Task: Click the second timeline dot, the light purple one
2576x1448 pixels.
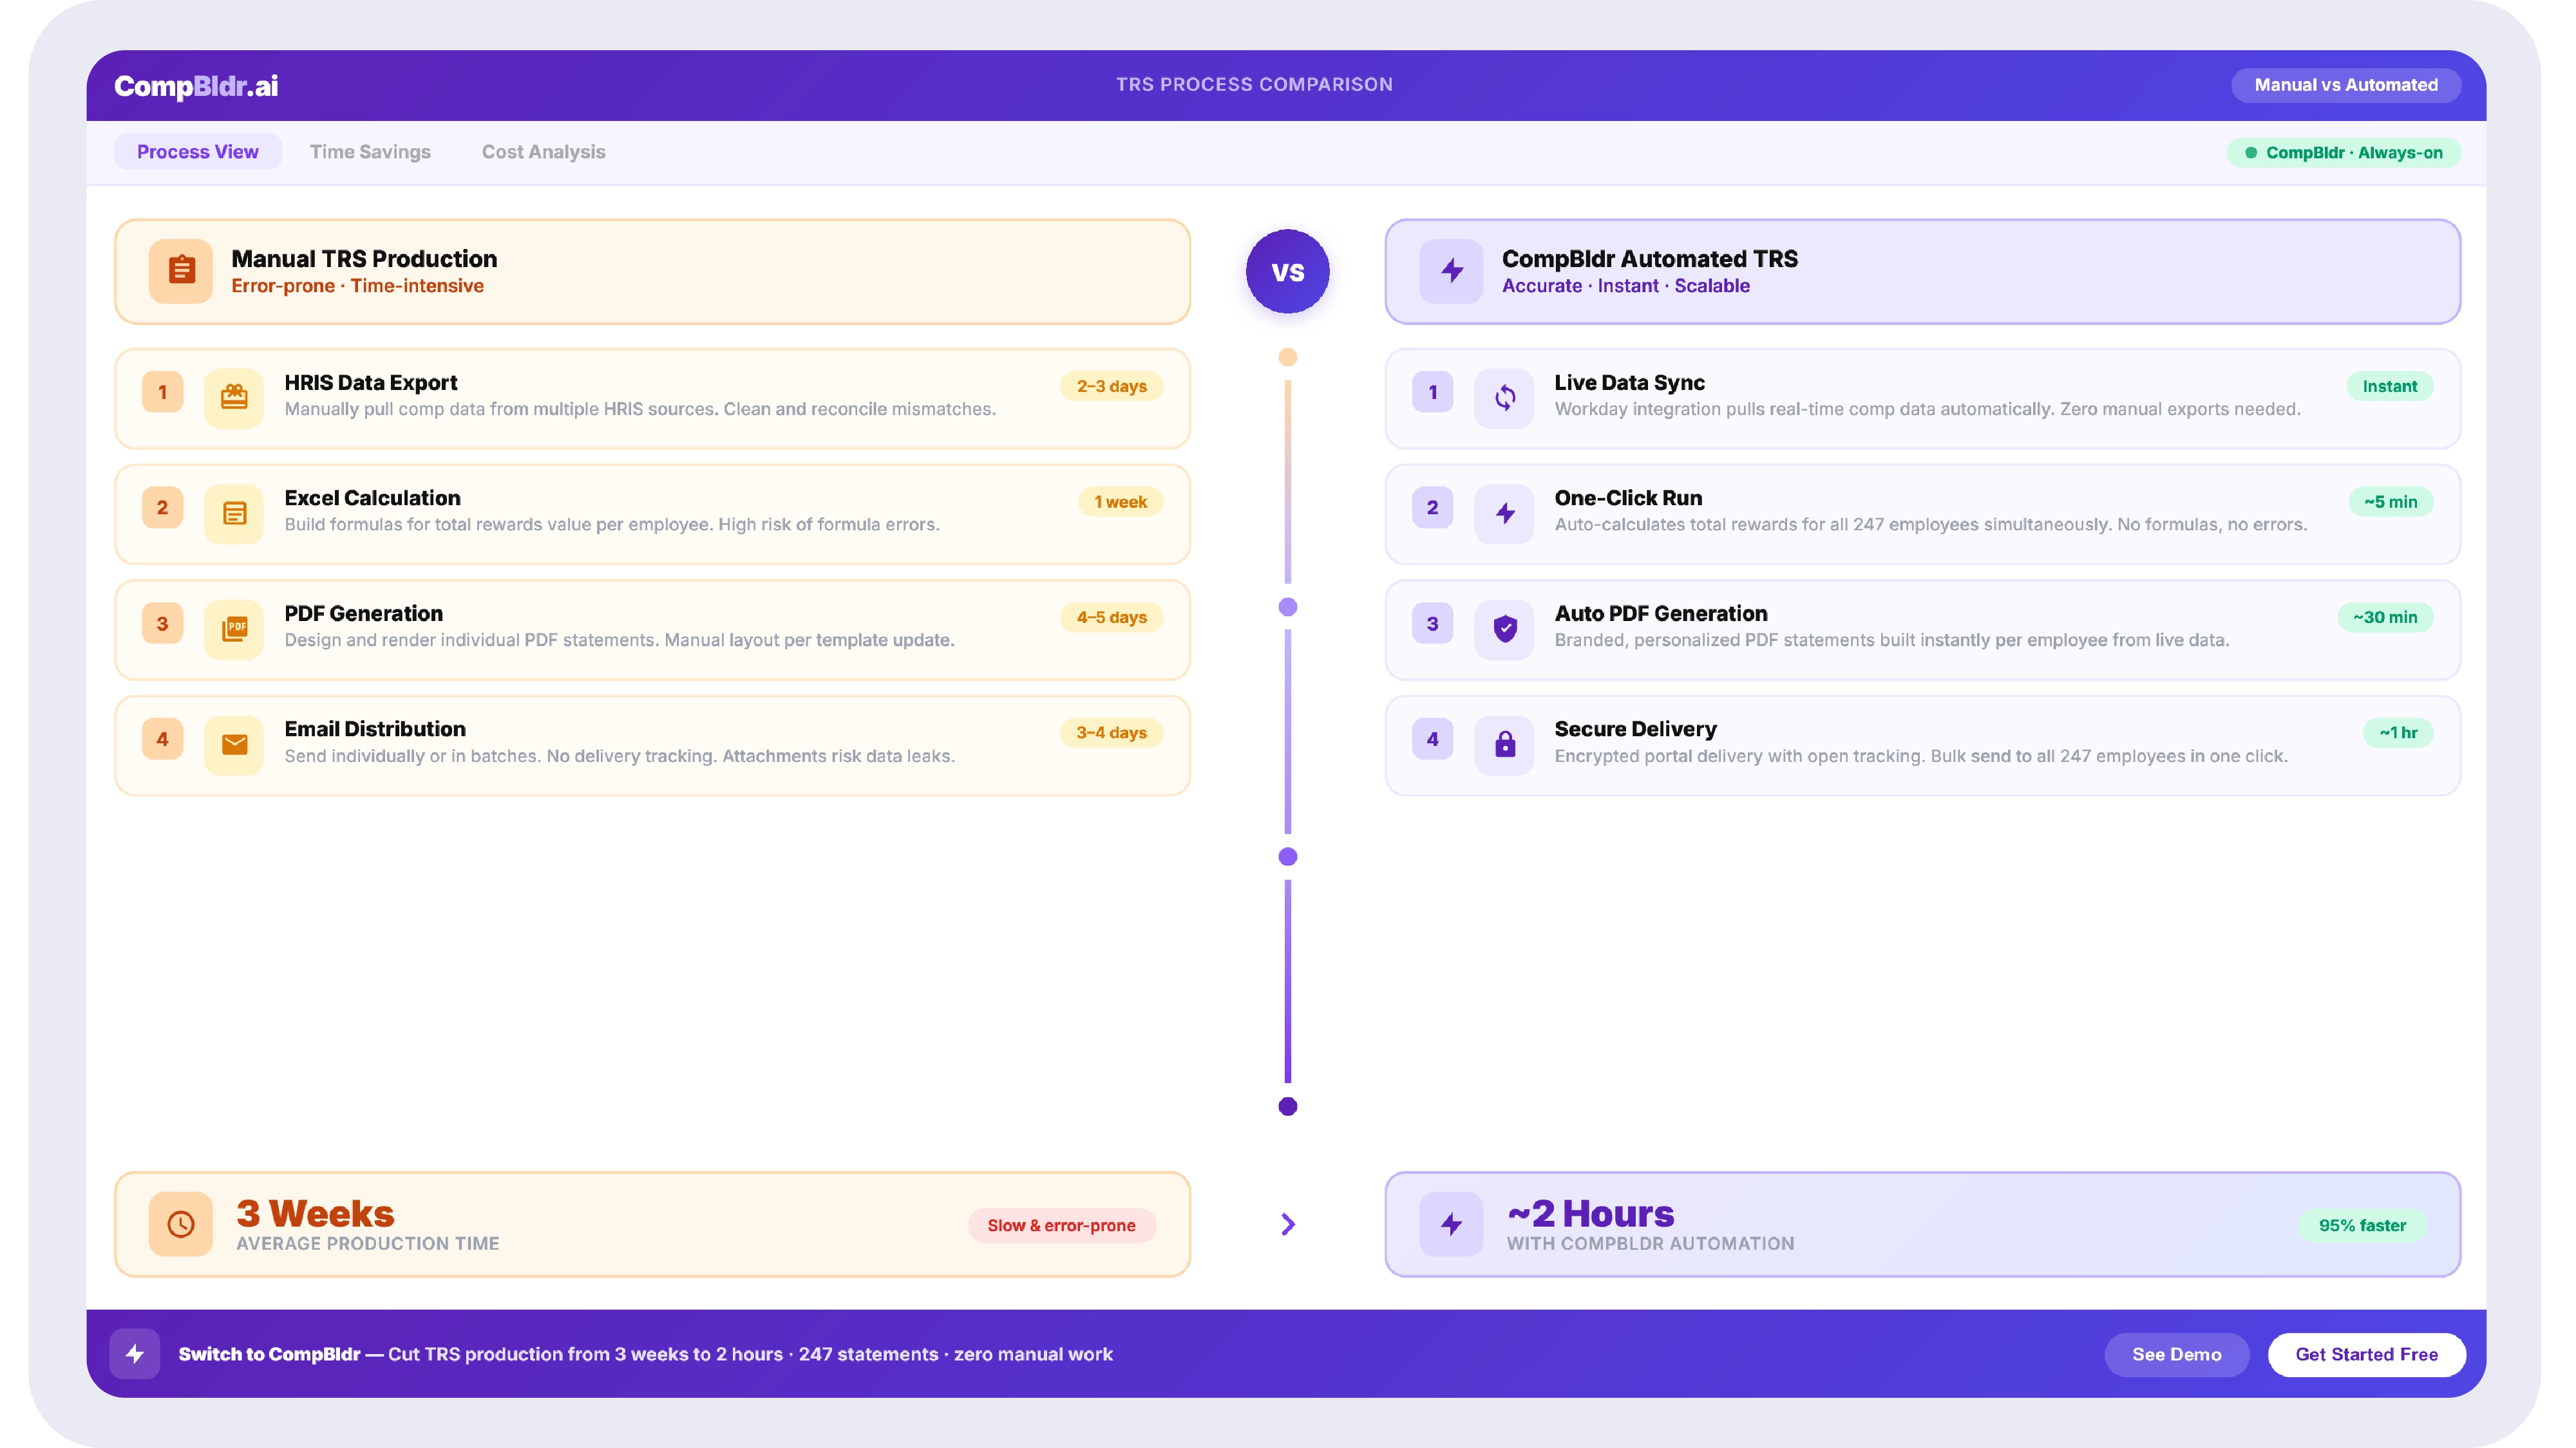Action: [x=1288, y=607]
